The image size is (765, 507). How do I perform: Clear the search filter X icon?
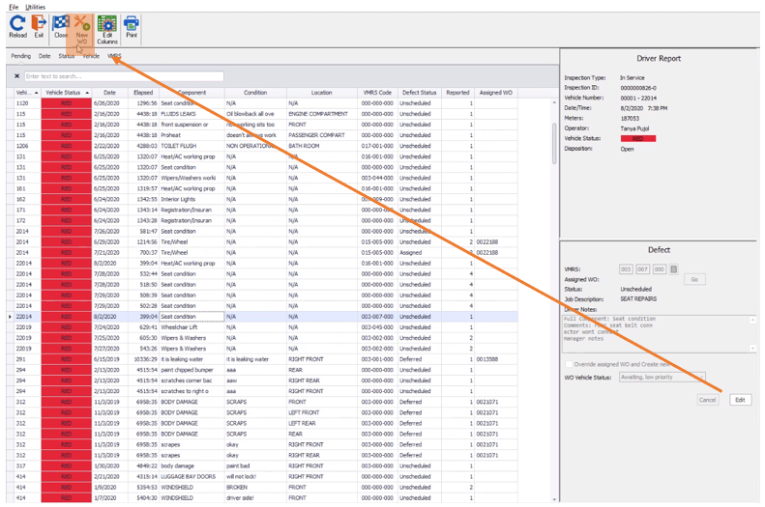16,76
